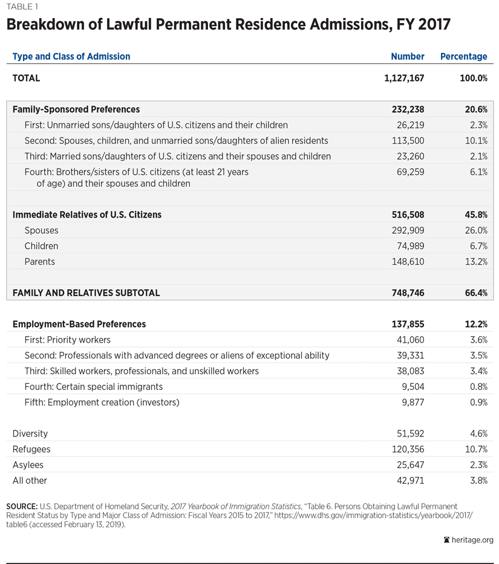Select the TOTAL row label
Image resolution: width=499 pixels, height=564 pixels.
pos(27,78)
